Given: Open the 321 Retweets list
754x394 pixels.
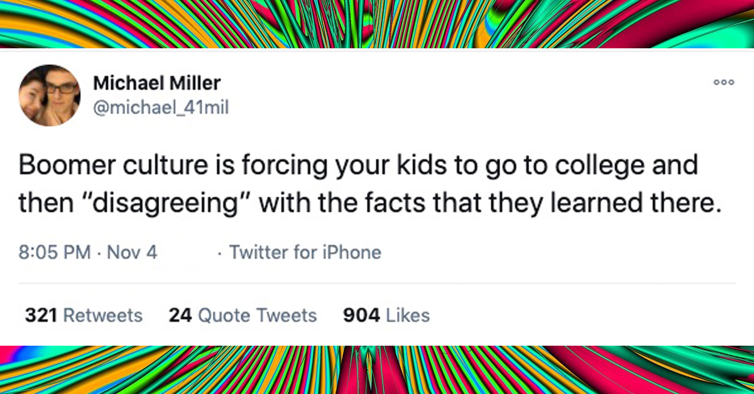Looking at the screenshot, I should coord(84,315).
